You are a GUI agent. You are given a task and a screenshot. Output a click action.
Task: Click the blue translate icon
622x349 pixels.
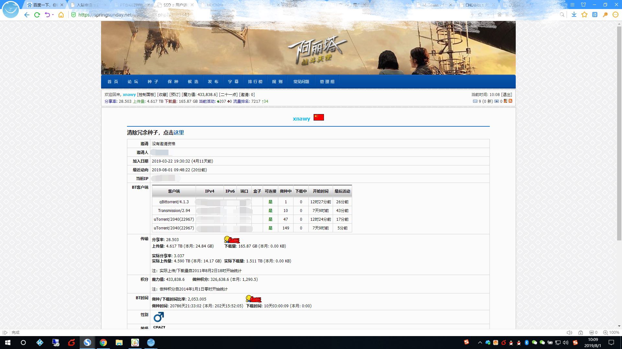tap(595, 15)
